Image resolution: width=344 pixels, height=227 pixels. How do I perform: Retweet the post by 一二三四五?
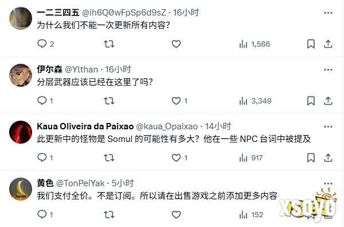click(x=109, y=44)
